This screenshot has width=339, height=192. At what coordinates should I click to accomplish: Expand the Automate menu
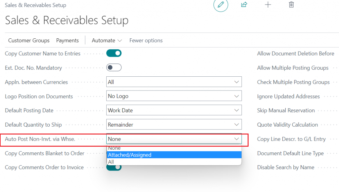pyautogui.click(x=107, y=41)
